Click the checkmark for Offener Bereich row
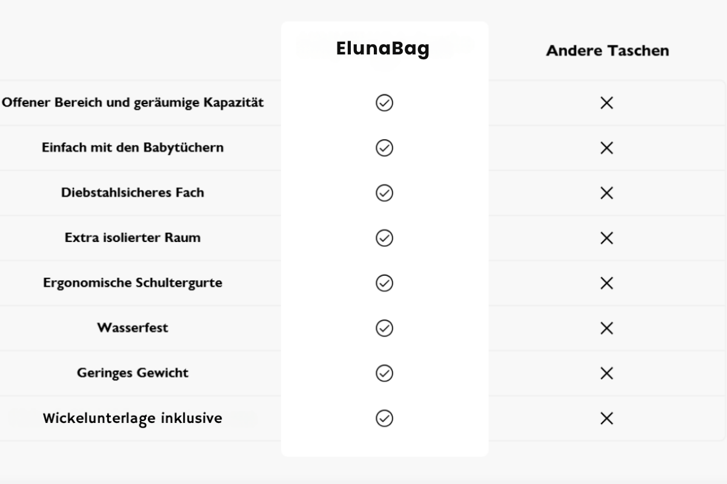The image size is (727, 484). pos(384,103)
